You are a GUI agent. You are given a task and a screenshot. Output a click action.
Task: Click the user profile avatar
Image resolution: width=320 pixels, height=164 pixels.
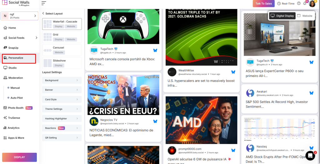[312, 4]
